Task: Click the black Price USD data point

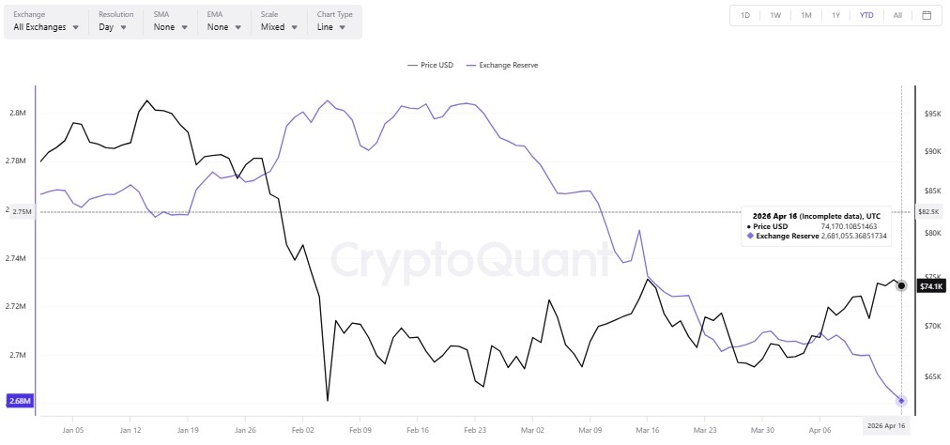Action: (x=902, y=285)
